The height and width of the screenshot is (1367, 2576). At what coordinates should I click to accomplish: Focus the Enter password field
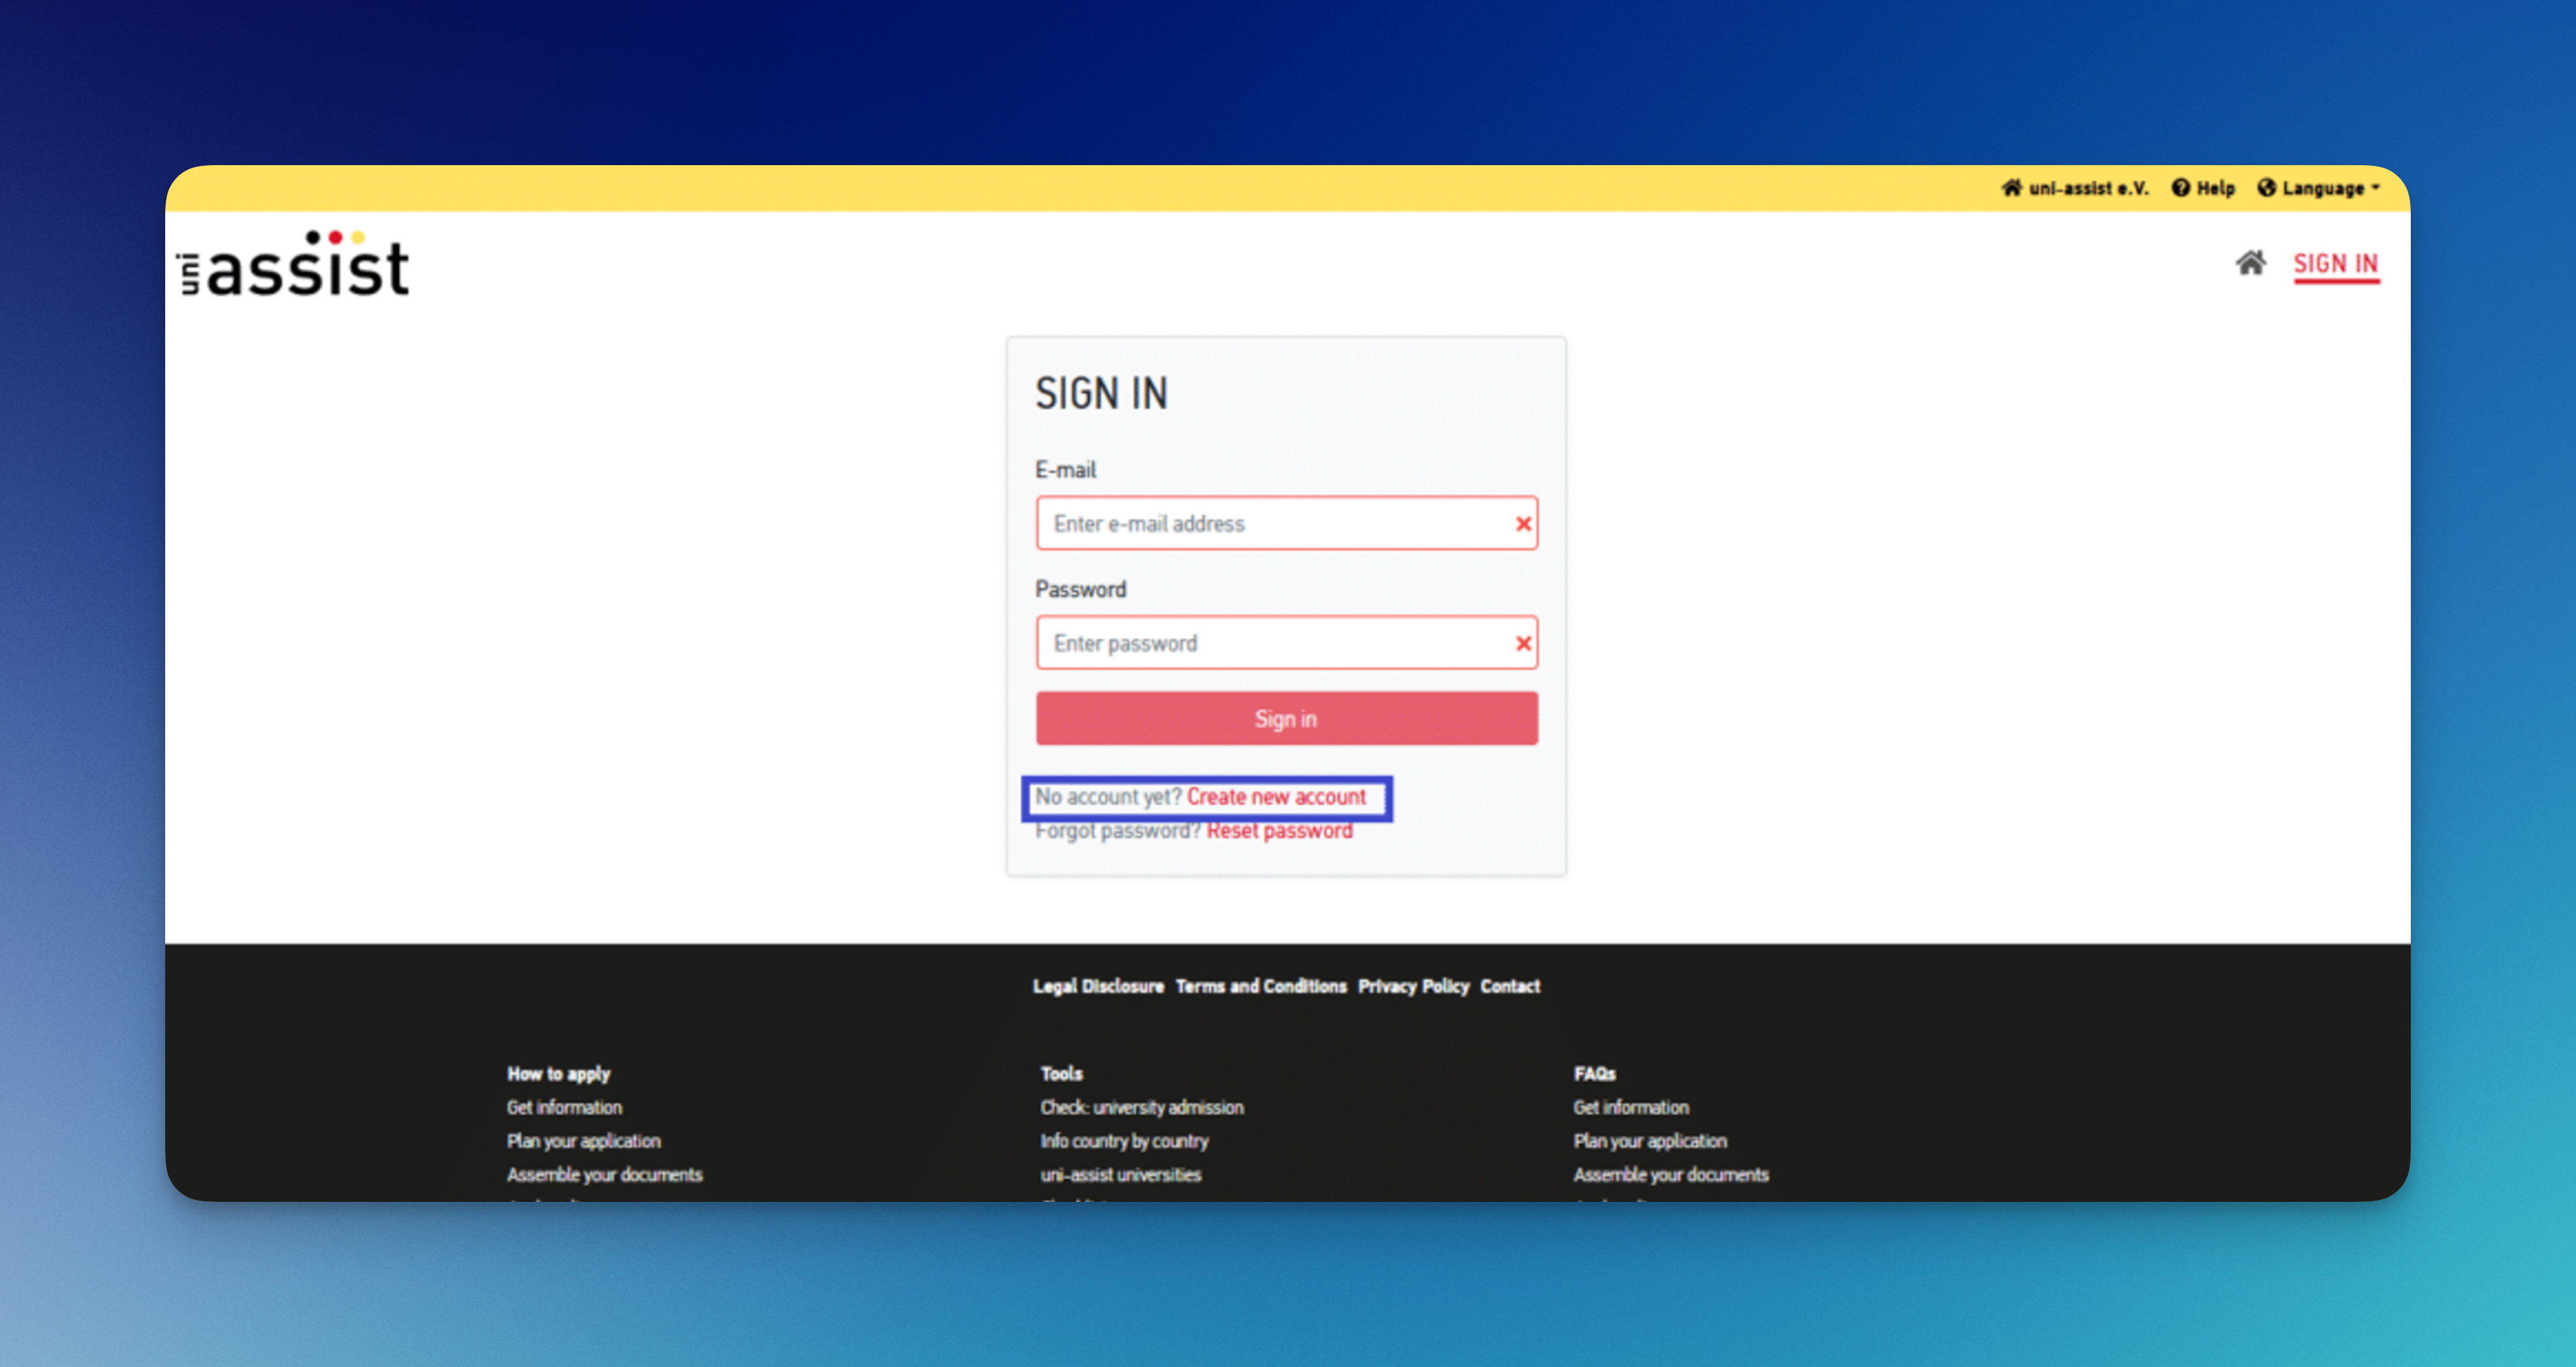1286,643
